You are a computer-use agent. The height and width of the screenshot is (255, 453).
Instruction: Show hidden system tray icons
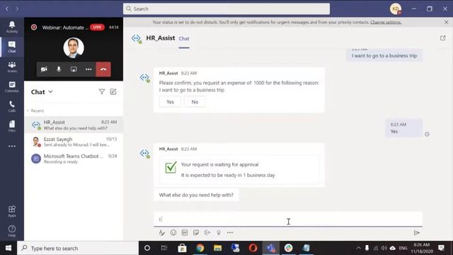tap(359, 248)
